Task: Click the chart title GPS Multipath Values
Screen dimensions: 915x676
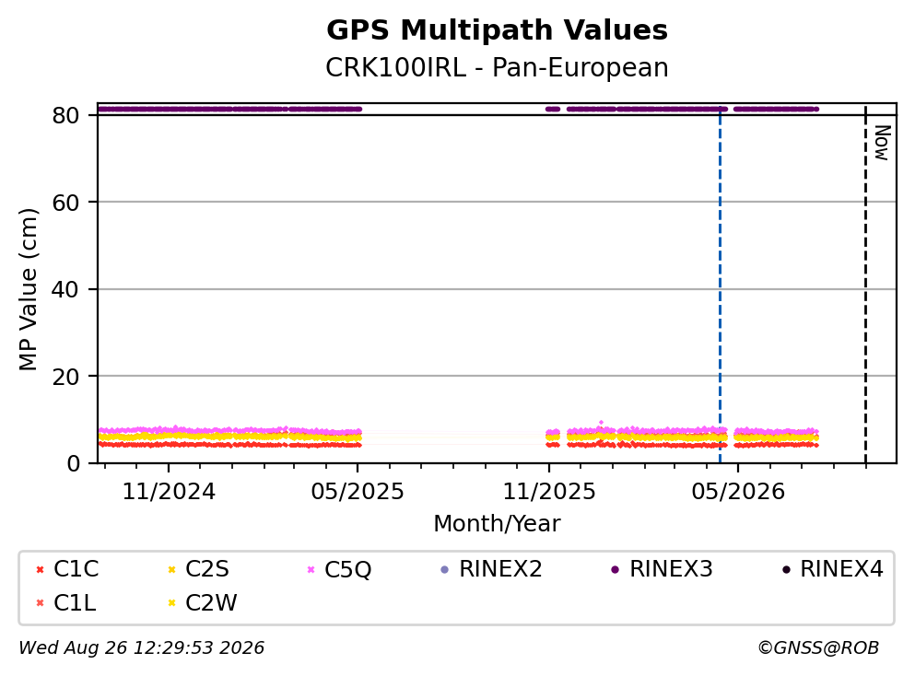Action: (498, 30)
